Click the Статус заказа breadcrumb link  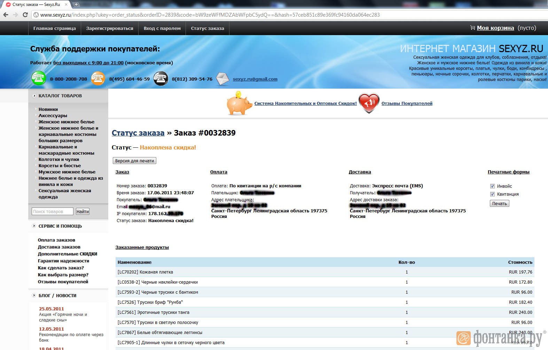(x=138, y=133)
